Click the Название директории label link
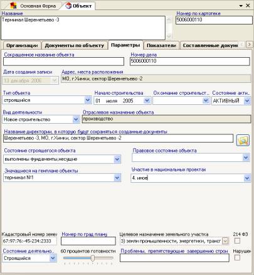Screen dimensions: 254x275 (x=85, y=132)
